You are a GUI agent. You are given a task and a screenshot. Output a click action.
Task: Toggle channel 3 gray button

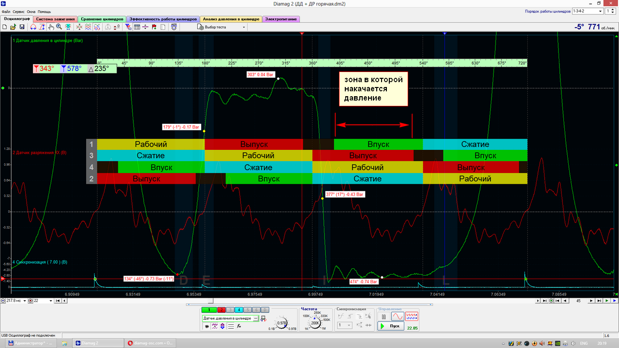pos(231,310)
